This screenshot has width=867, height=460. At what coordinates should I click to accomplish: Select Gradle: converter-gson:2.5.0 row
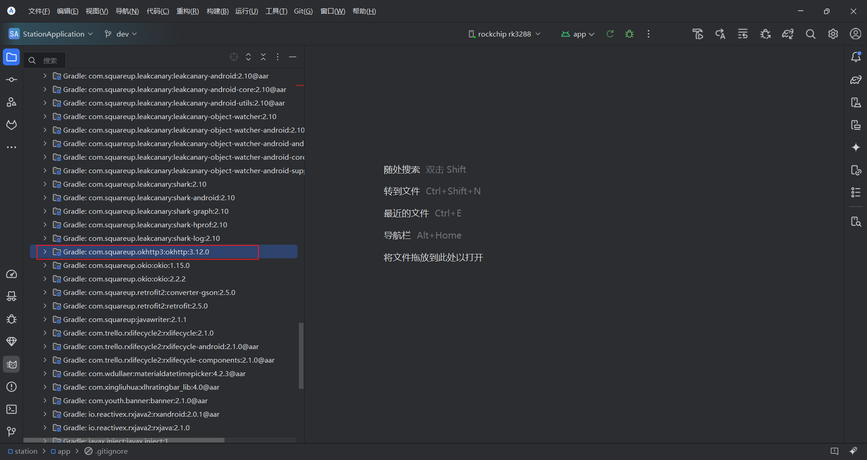[163, 292]
